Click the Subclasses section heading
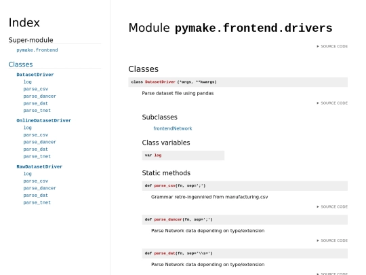This screenshot has height=275, width=366. click(160, 117)
